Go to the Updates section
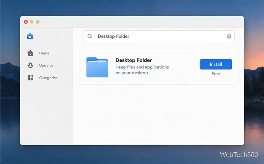 (46, 65)
